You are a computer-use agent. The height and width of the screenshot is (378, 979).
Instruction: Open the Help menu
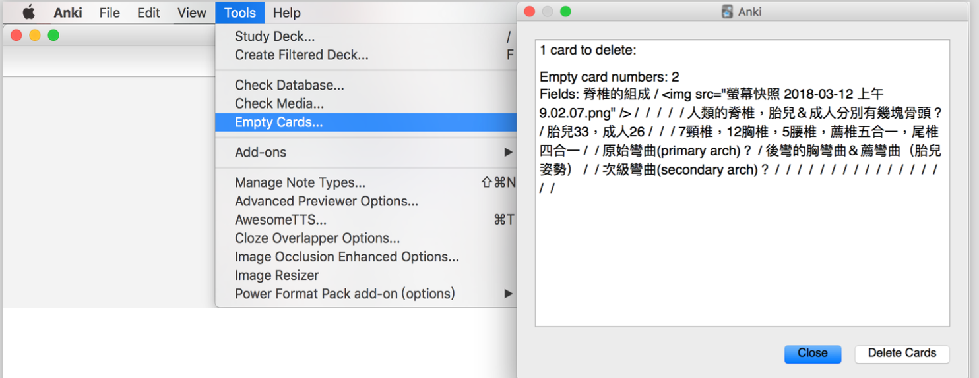pyautogui.click(x=286, y=13)
